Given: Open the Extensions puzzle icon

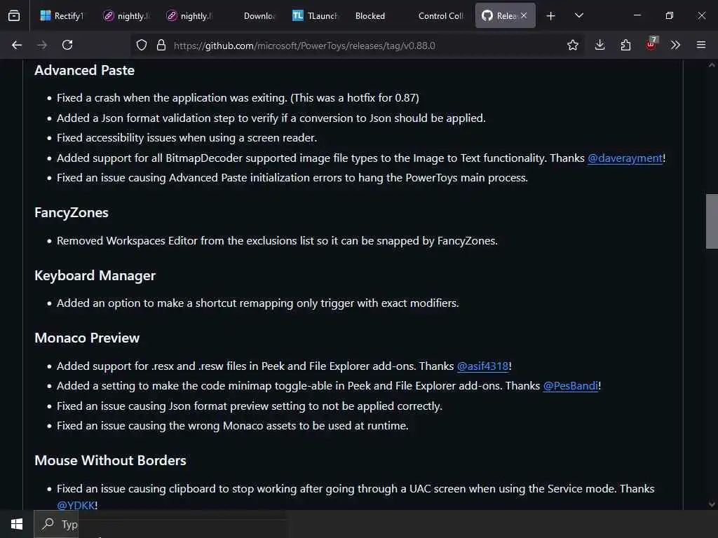Looking at the screenshot, I should coord(625,45).
